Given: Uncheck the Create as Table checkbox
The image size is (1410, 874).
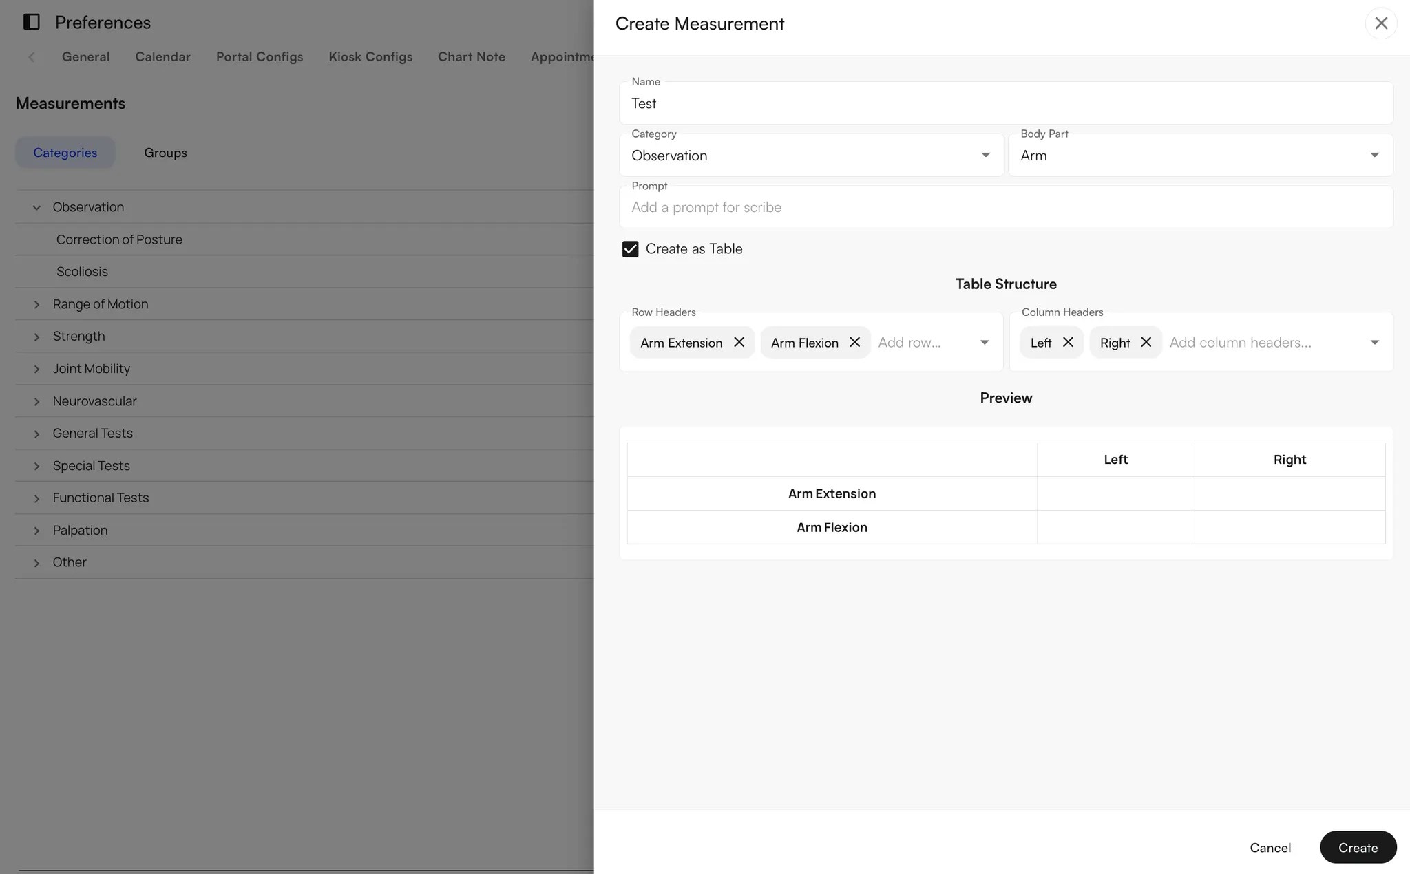Looking at the screenshot, I should click(630, 248).
